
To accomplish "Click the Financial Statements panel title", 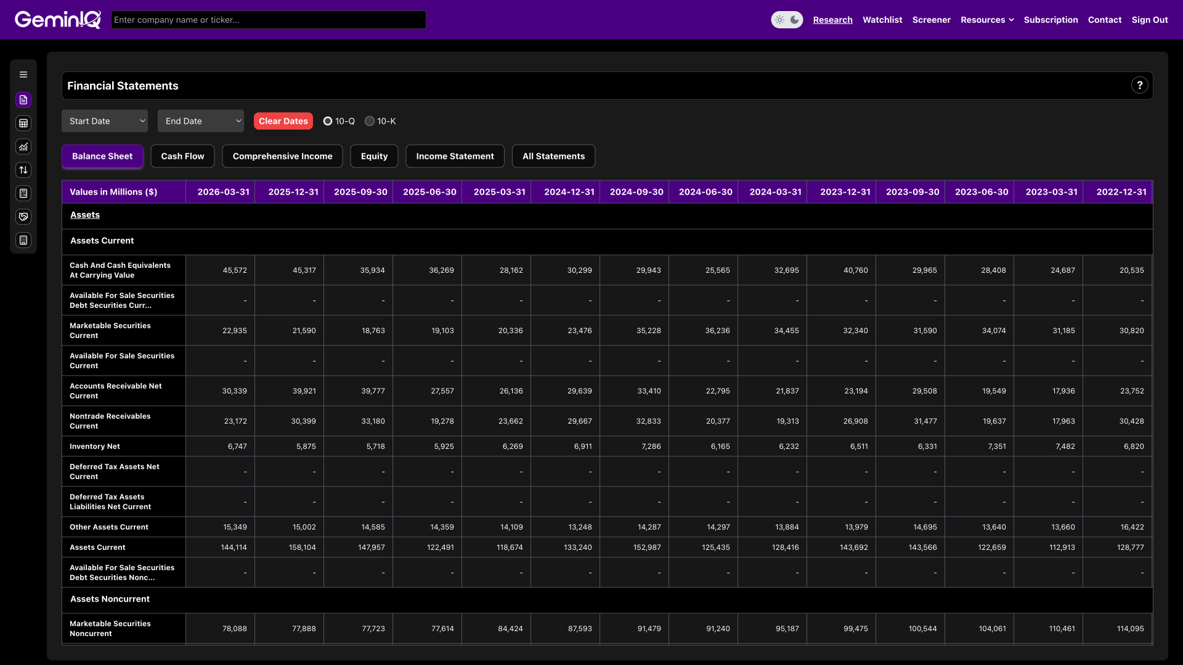I will 123,86.
